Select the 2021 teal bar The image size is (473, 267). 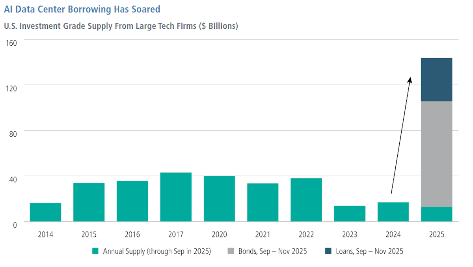tap(263, 202)
